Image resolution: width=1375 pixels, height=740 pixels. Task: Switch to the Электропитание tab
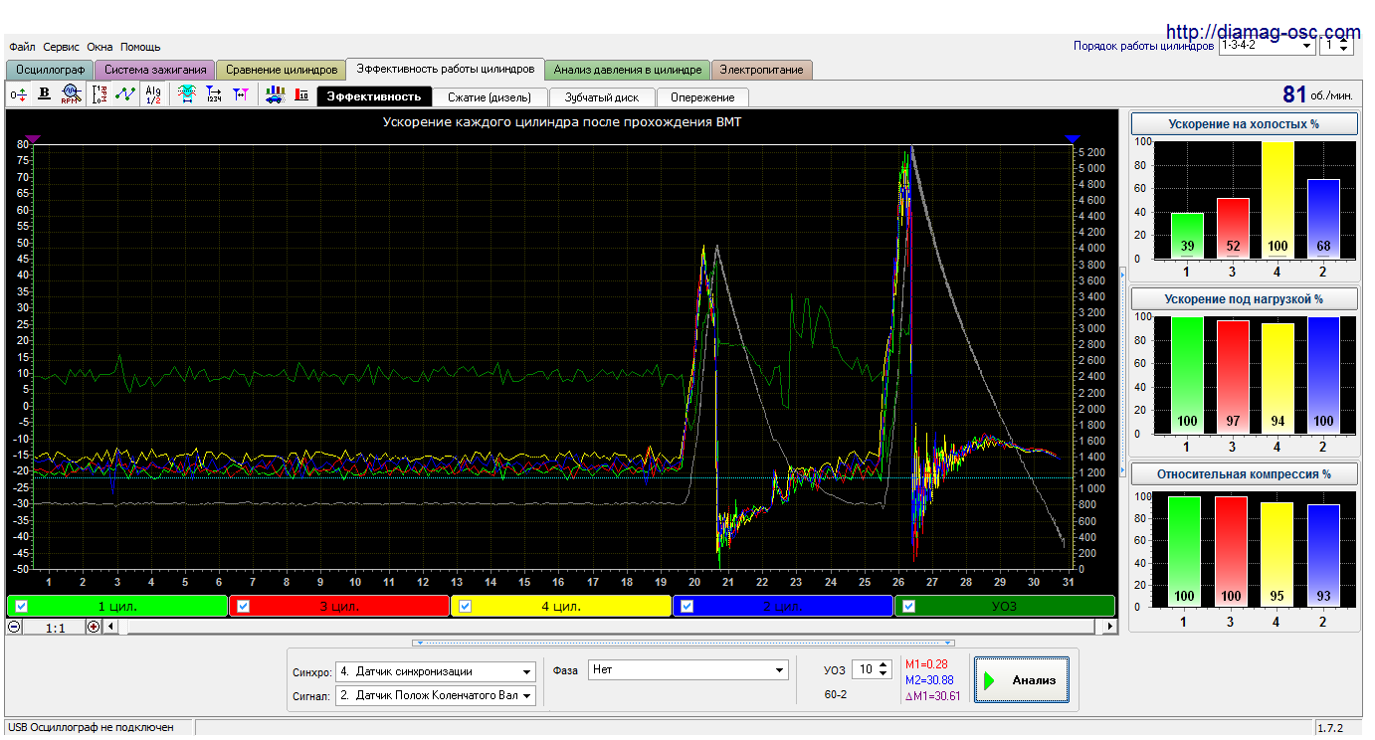[763, 70]
